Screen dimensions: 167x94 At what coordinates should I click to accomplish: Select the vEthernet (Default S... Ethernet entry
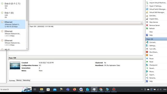[x=13, y=24]
